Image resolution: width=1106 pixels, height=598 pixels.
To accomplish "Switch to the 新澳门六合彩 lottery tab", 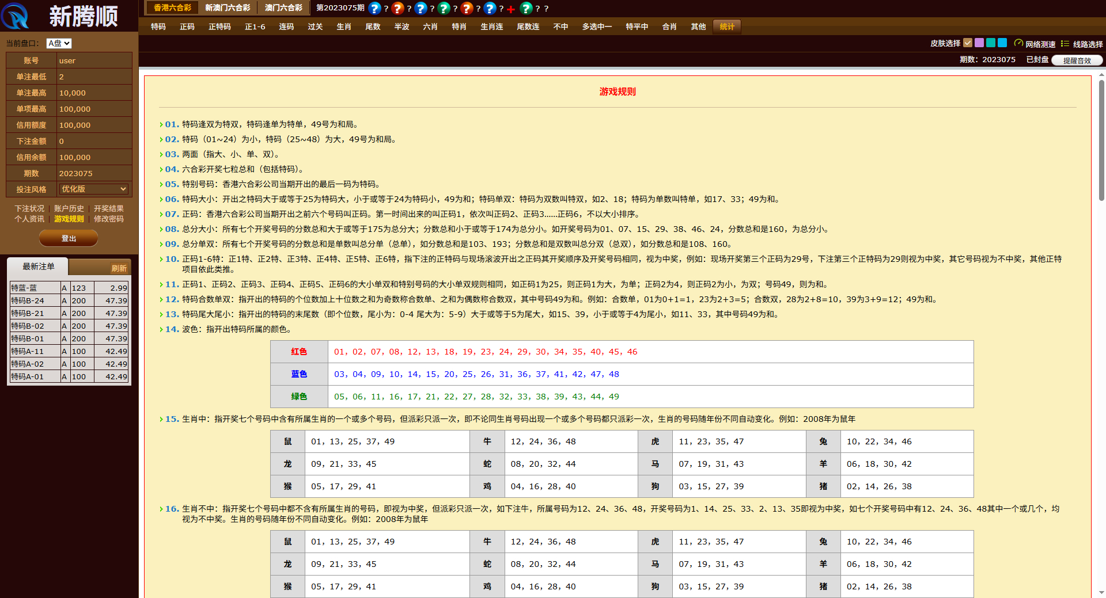I will pyautogui.click(x=228, y=8).
